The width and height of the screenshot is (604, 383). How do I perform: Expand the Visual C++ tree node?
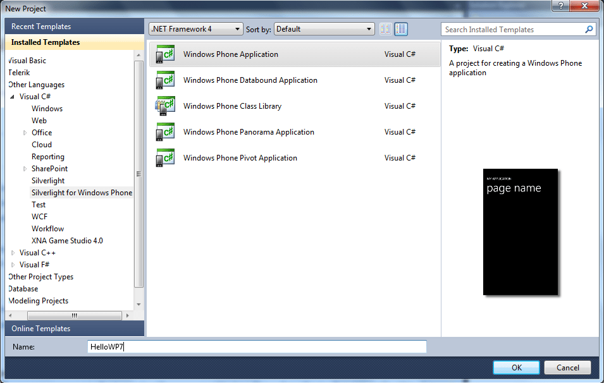click(13, 253)
